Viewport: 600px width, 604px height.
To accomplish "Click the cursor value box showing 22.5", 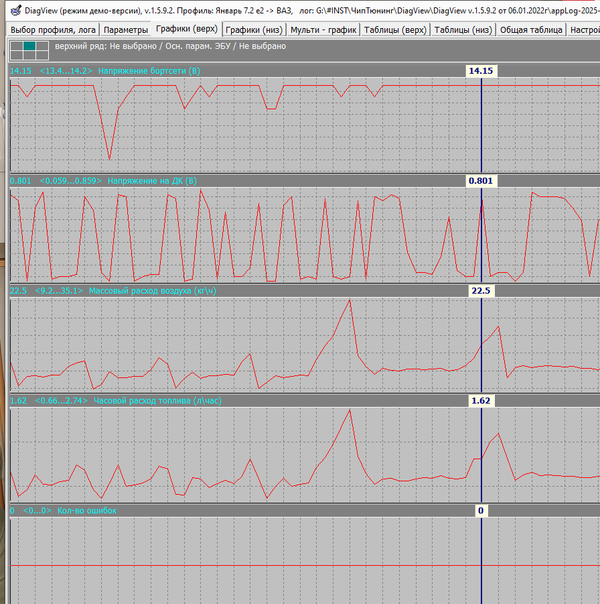I will pyautogui.click(x=481, y=290).
